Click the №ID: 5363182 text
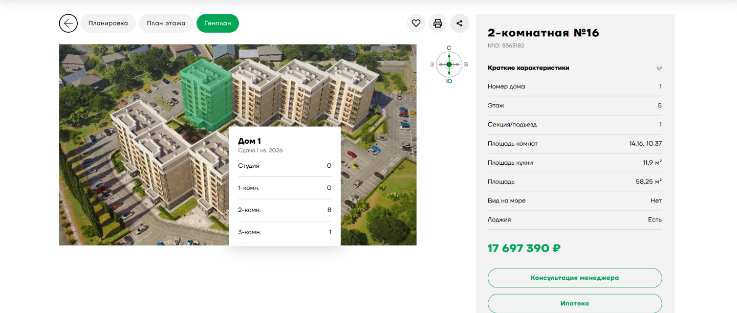The image size is (737, 313). click(x=506, y=46)
